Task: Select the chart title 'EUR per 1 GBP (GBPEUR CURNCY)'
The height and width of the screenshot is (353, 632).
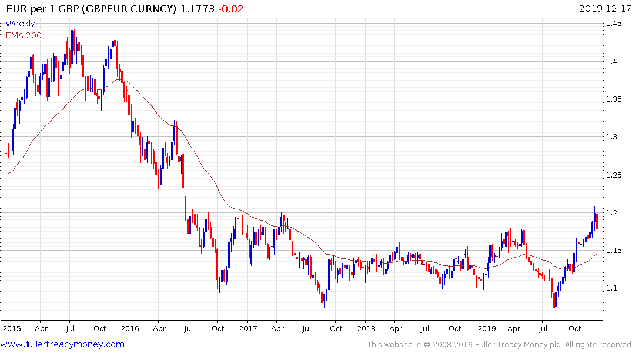Action: pyautogui.click(x=91, y=9)
